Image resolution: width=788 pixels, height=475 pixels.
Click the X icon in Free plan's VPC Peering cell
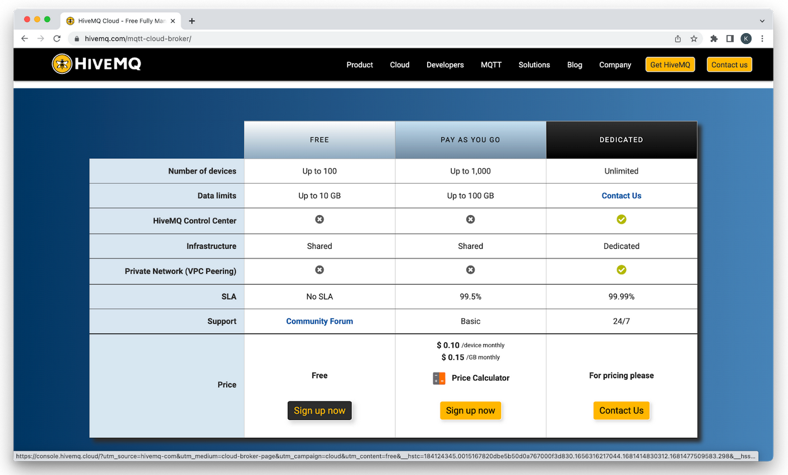point(319,269)
